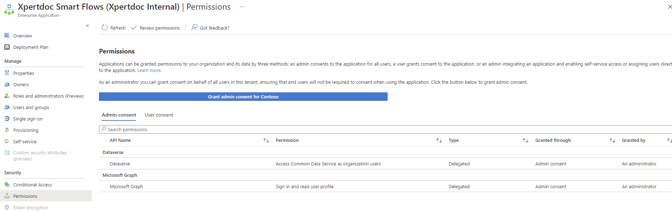Image resolution: width=672 pixels, height=211 pixels.
Task: Click the Overview grid icon
Action: click(7, 35)
